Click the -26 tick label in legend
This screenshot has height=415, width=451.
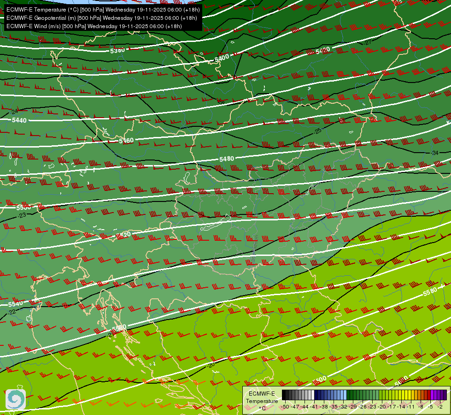click(363, 407)
